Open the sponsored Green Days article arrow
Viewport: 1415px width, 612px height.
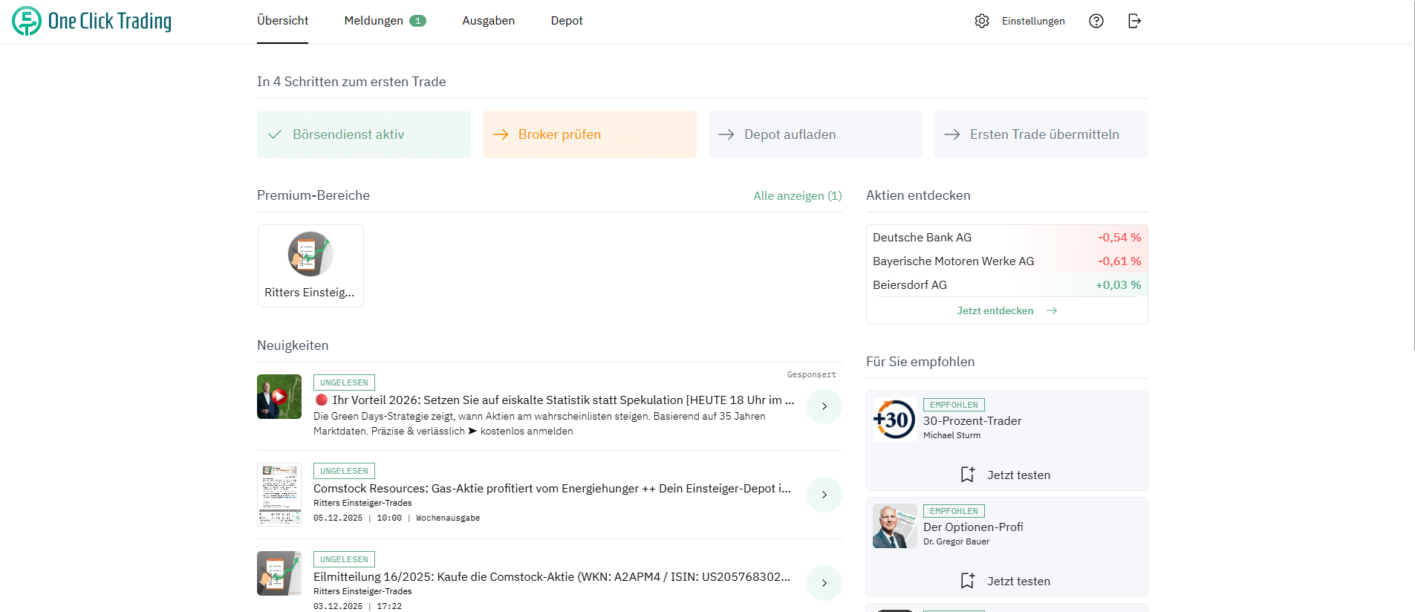[x=824, y=406]
